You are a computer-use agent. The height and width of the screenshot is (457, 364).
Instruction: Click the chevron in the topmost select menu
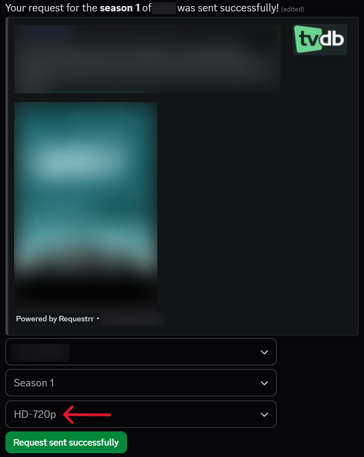pyautogui.click(x=264, y=352)
